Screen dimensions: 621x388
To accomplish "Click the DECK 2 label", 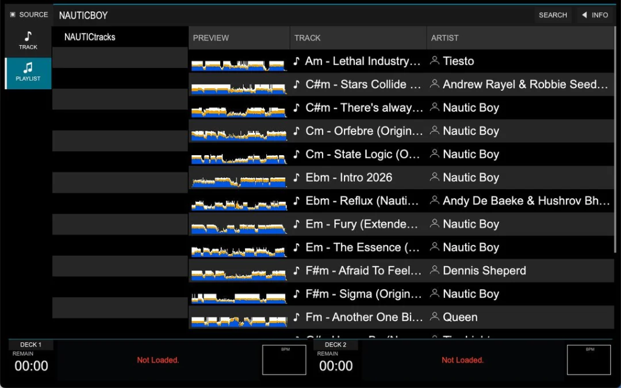I will click(x=336, y=344).
